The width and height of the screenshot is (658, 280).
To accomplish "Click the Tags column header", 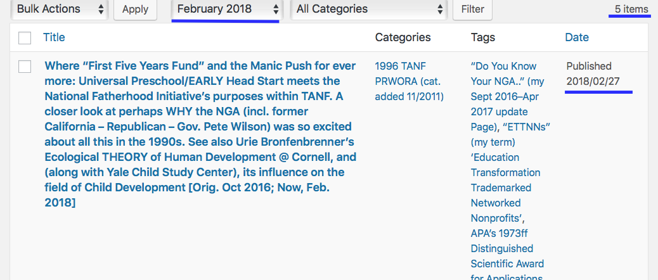I will pos(483,37).
